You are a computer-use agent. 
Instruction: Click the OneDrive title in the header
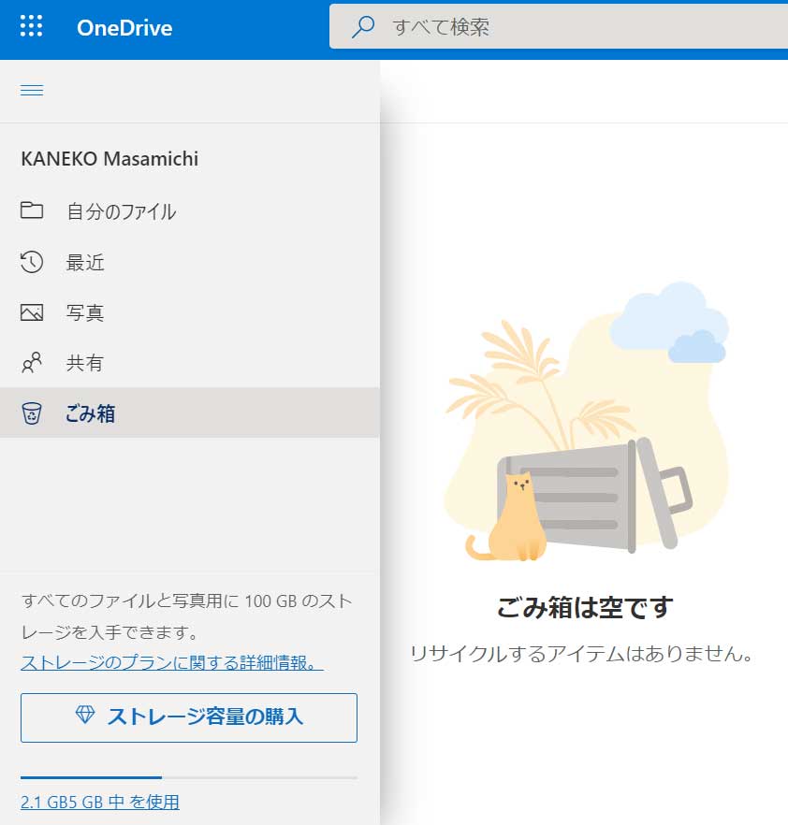point(124,28)
